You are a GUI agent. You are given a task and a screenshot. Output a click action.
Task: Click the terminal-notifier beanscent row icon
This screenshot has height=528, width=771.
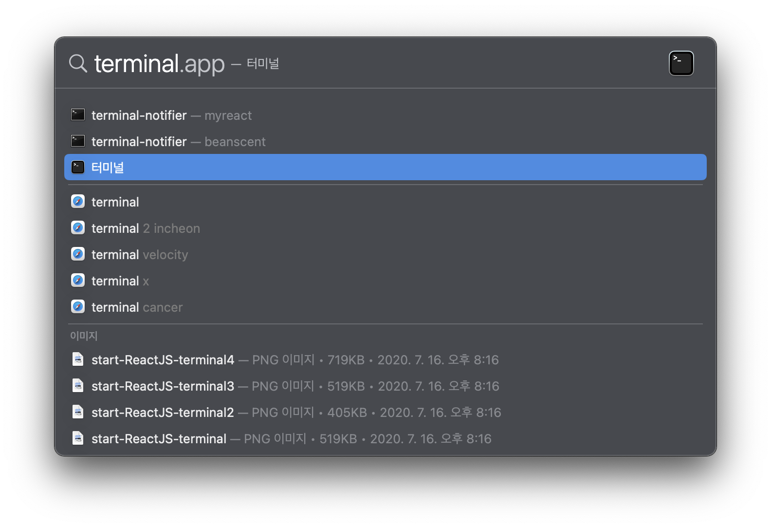[78, 141]
